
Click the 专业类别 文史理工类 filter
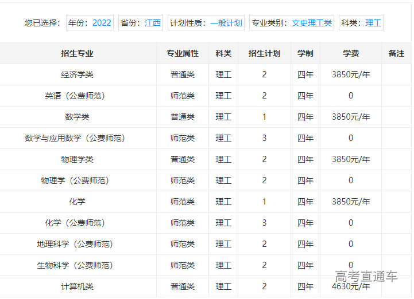(292, 23)
